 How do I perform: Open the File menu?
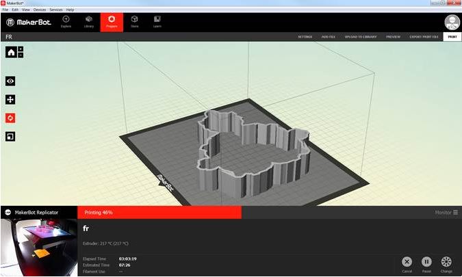5,10
